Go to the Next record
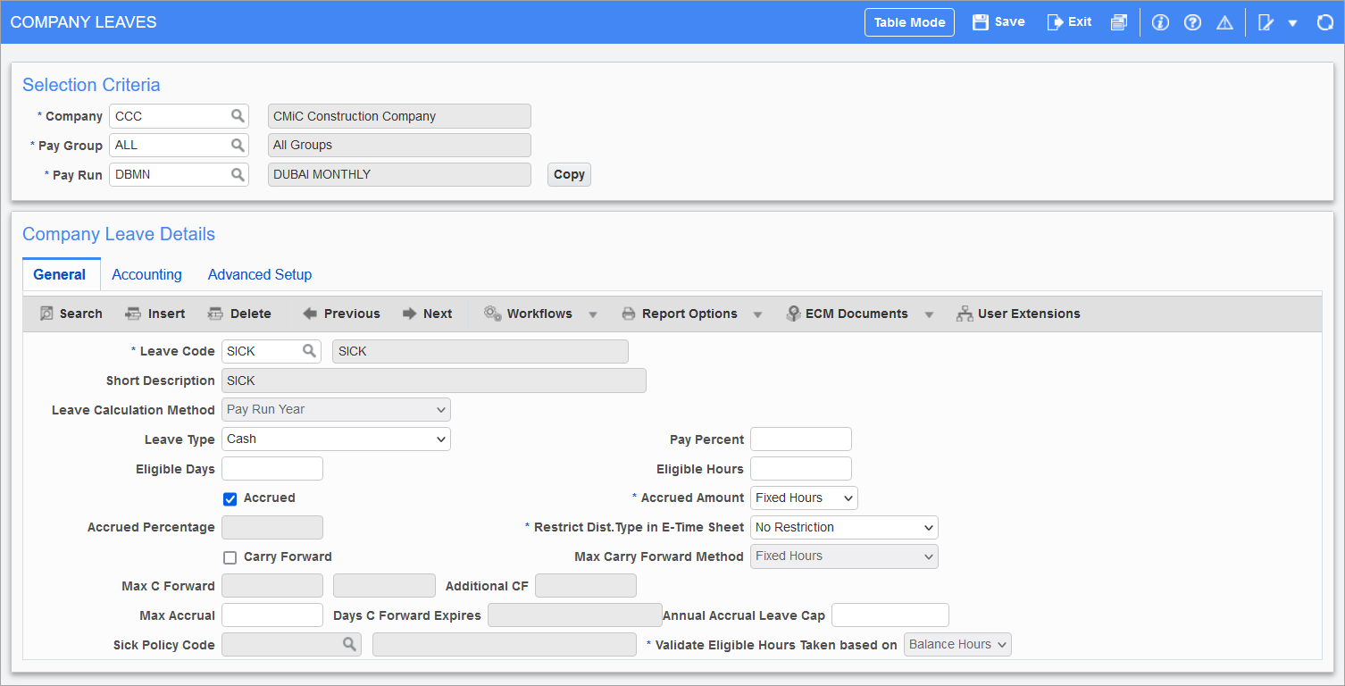Image resolution: width=1345 pixels, height=686 pixels. point(427,314)
